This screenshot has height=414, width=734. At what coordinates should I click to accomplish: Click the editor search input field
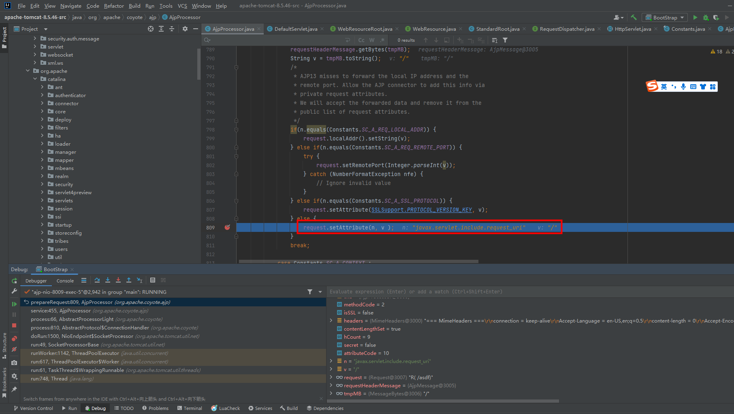point(275,40)
